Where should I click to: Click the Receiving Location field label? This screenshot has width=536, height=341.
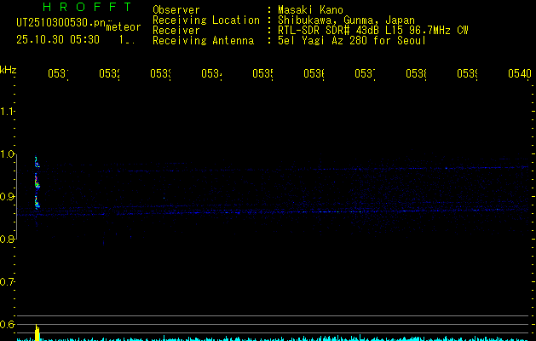(205, 20)
